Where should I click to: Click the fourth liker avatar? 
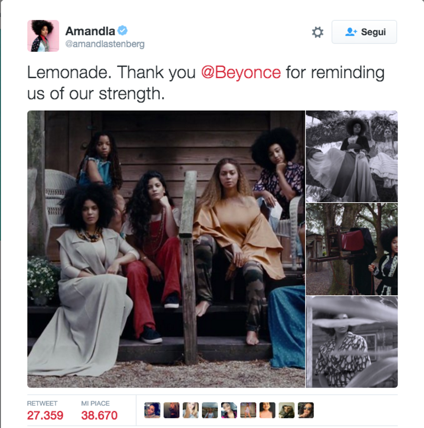(x=210, y=410)
